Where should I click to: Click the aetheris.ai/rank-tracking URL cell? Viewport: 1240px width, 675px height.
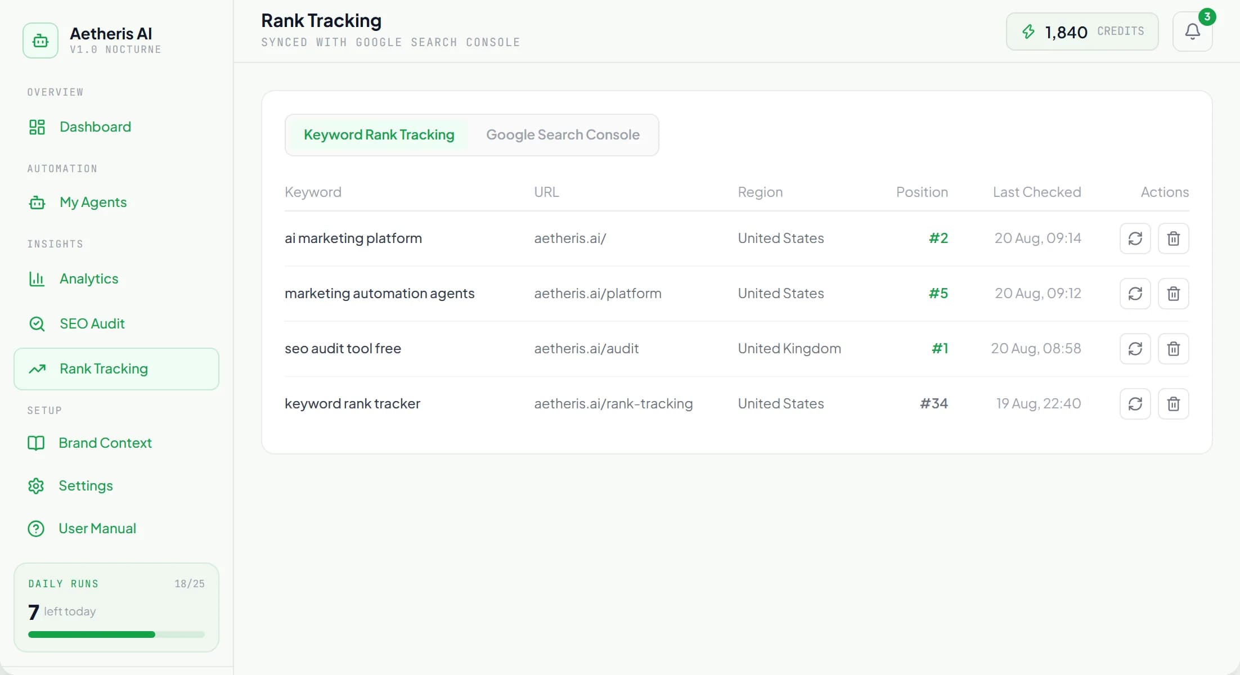pos(613,404)
